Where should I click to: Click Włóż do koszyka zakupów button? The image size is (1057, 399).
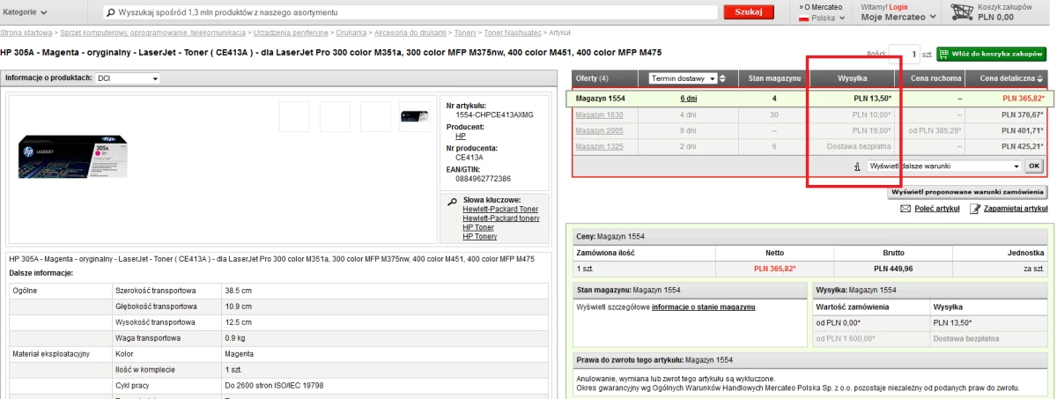click(x=992, y=54)
